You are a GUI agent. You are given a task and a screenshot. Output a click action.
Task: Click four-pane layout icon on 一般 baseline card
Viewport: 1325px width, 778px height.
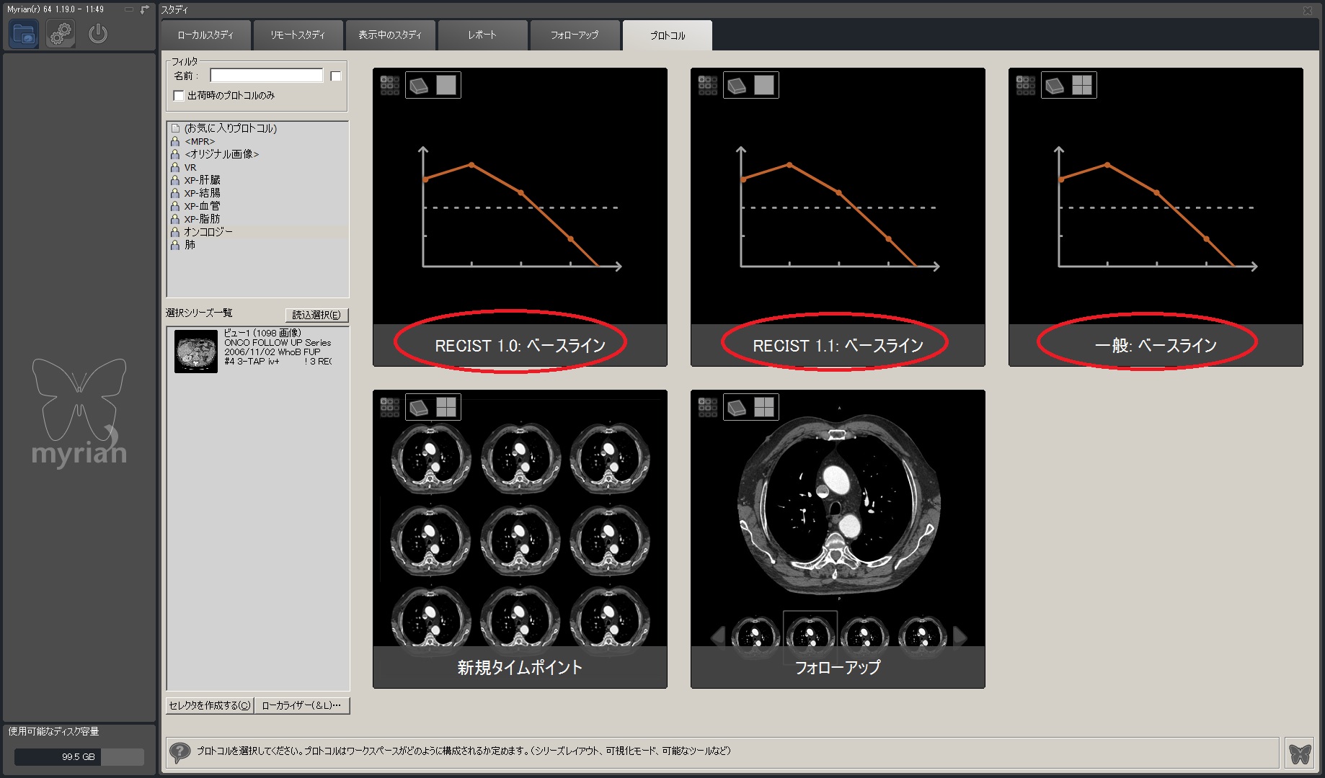pos(1081,86)
